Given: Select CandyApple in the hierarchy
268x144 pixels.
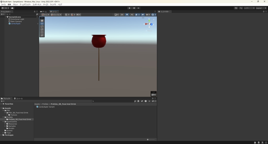Looking at the screenshot, I should pos(15,24).
